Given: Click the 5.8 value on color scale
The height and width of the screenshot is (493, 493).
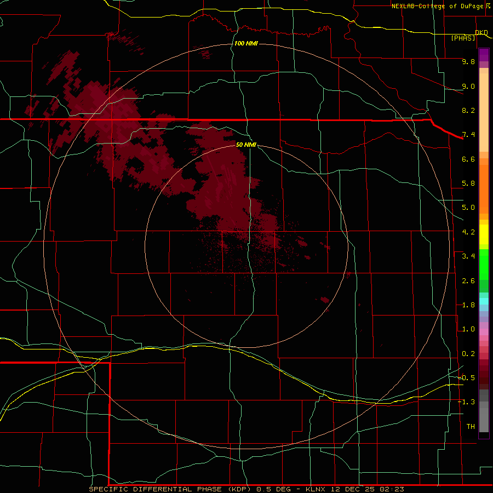Looking at the screenshot, I should 468,184.
